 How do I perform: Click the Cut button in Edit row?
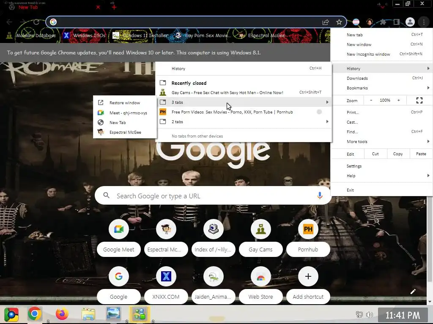pos(375,154)
